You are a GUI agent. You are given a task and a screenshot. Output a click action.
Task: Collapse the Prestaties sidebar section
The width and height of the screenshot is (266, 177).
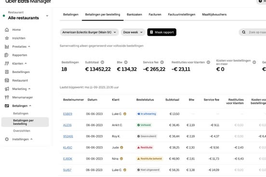[29, 47]
